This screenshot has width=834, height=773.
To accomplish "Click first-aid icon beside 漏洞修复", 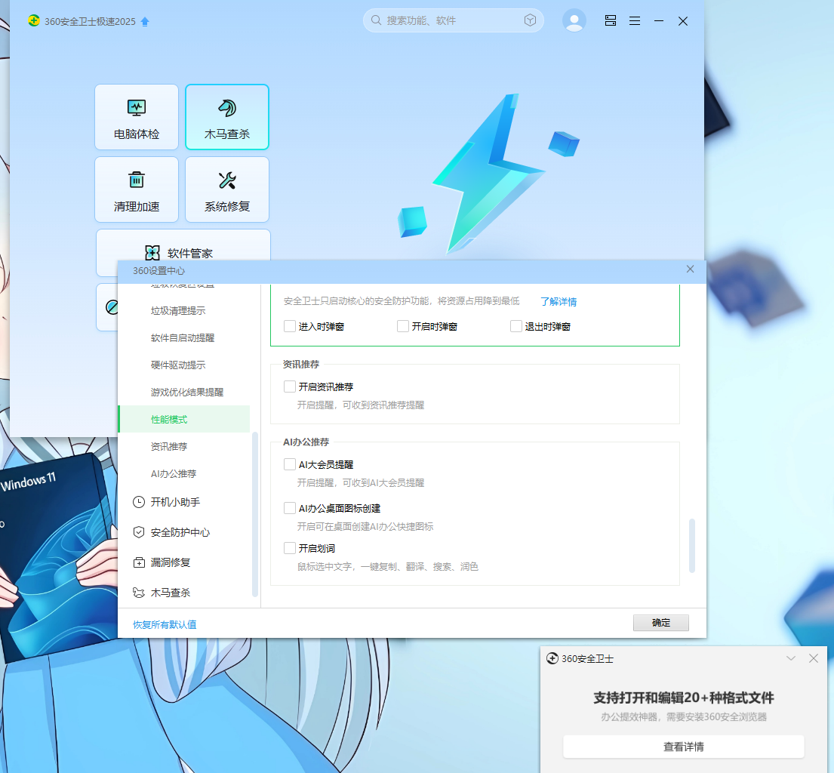I will point(139,562).
